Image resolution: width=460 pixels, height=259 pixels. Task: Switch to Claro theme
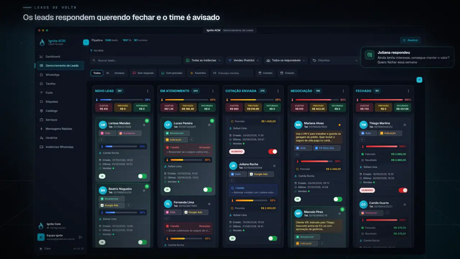[45, 249]
